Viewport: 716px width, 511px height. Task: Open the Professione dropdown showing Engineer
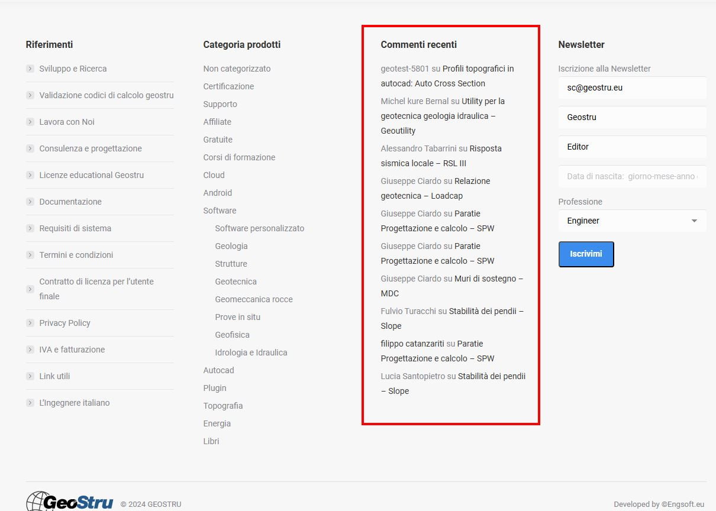tap(631, 221)
